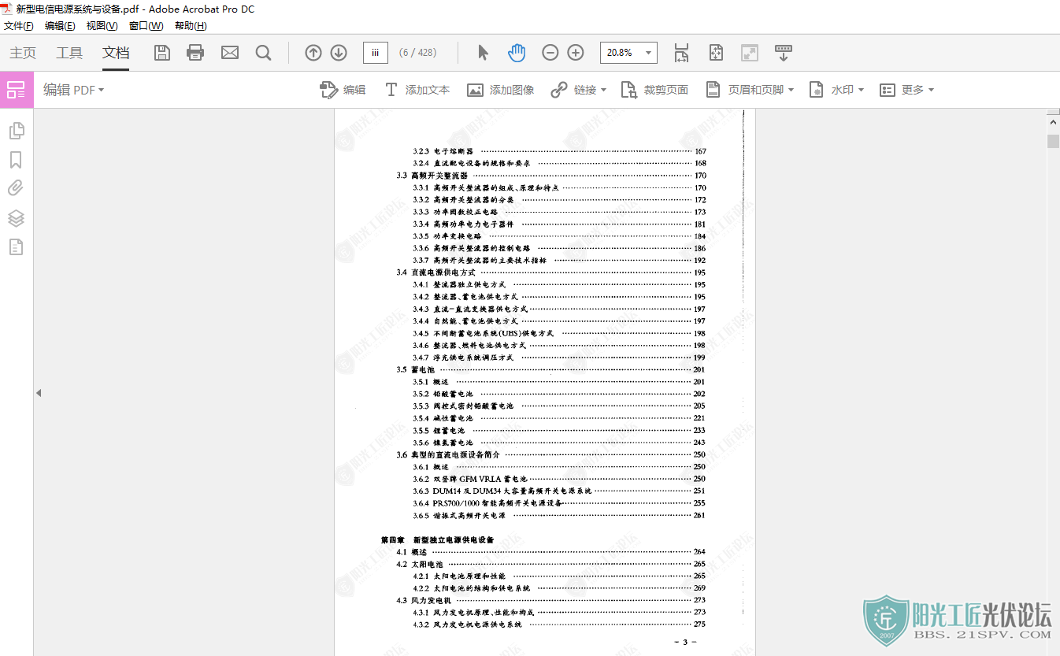The width and height of the screenshot is (1060, 656).
Task: Zoom in with plus icon
Action: tap(576, 53)
